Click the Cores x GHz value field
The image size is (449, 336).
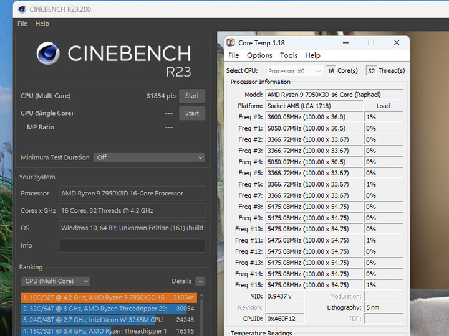pyautogui.click(x=132, y=211)
